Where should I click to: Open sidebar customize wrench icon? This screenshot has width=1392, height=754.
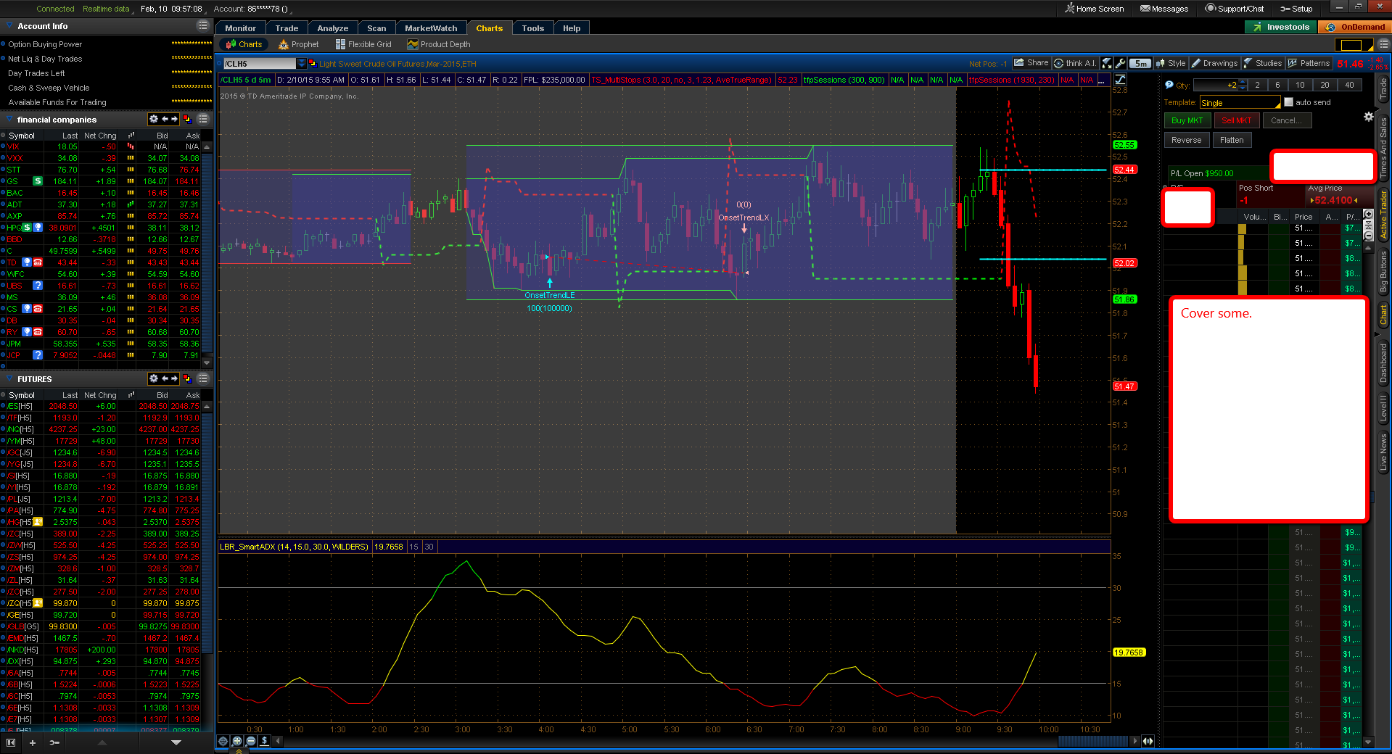tap(54, 742)
